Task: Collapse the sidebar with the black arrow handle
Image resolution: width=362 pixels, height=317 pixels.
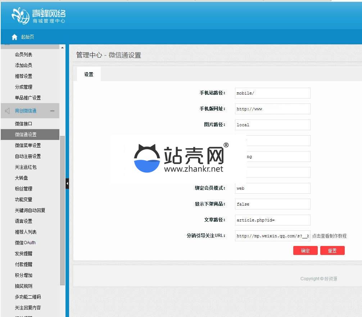Action: coord(67,183)
